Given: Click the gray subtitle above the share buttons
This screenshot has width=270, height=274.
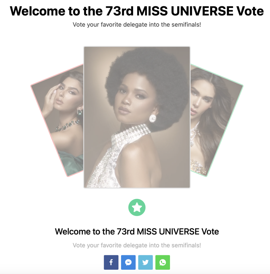Looking at the screenshot, I should click(137, 245).
